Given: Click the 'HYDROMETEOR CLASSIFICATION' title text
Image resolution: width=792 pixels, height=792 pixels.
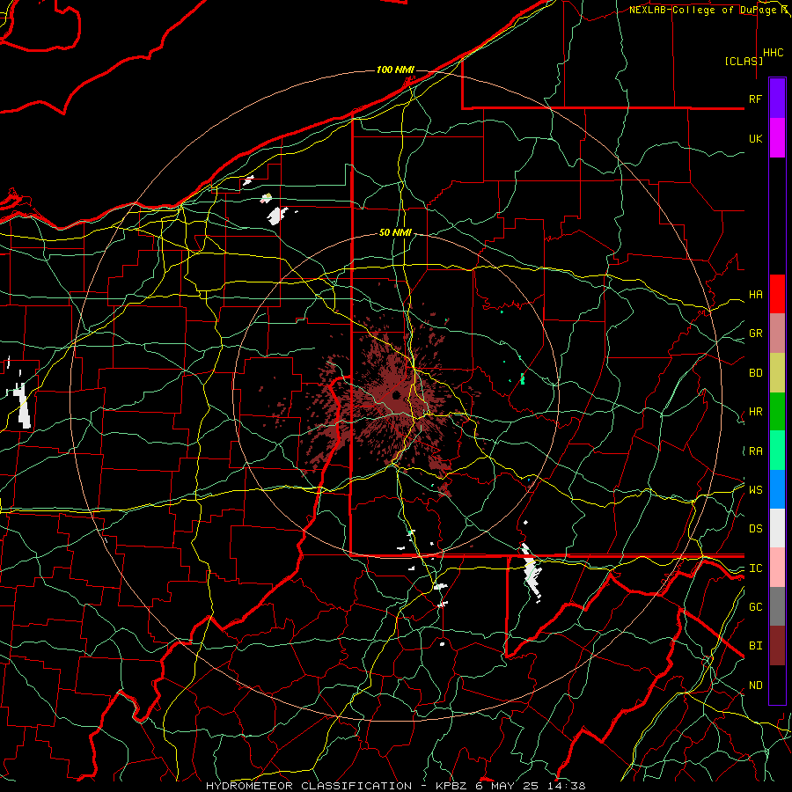Looking at the screenshot, I should [x=309, y=786].
